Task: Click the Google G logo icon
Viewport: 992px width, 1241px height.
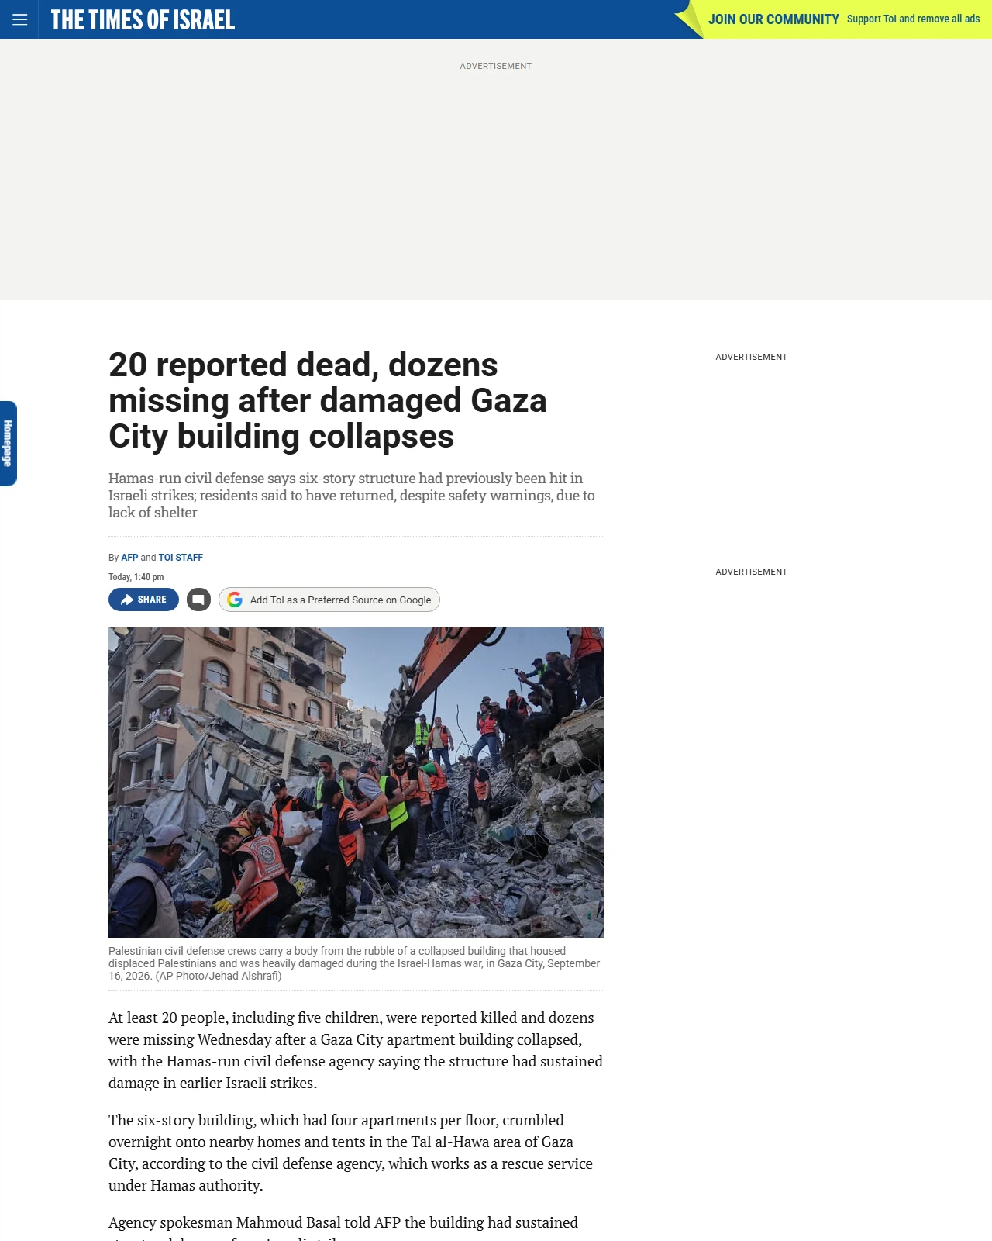Action: pos(235,600)
